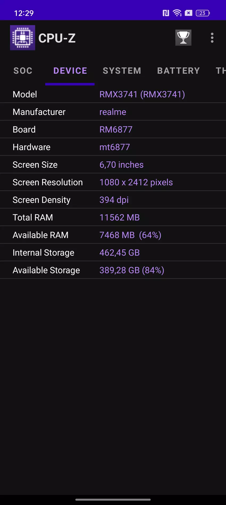Tap the battery level indicator
The height and width of the screenshot is (505, 226).
coord(203,13)
